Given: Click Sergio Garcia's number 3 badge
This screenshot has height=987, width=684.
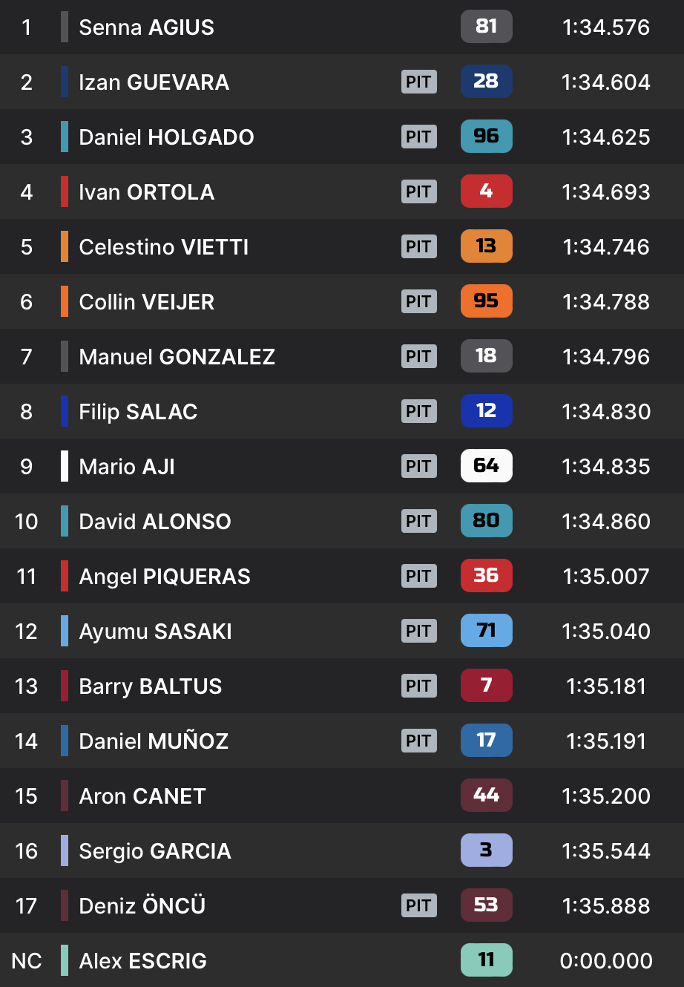Looking at the screenshot, I should pyautogui.click(x=486, y=850).
